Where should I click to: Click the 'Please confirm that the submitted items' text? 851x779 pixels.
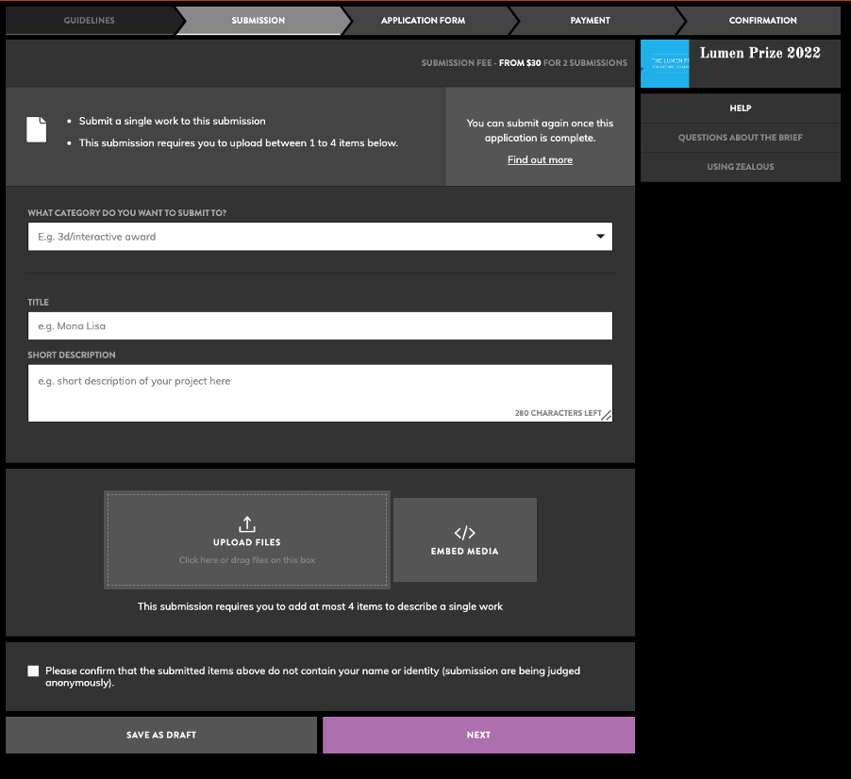tap(312, 676)
